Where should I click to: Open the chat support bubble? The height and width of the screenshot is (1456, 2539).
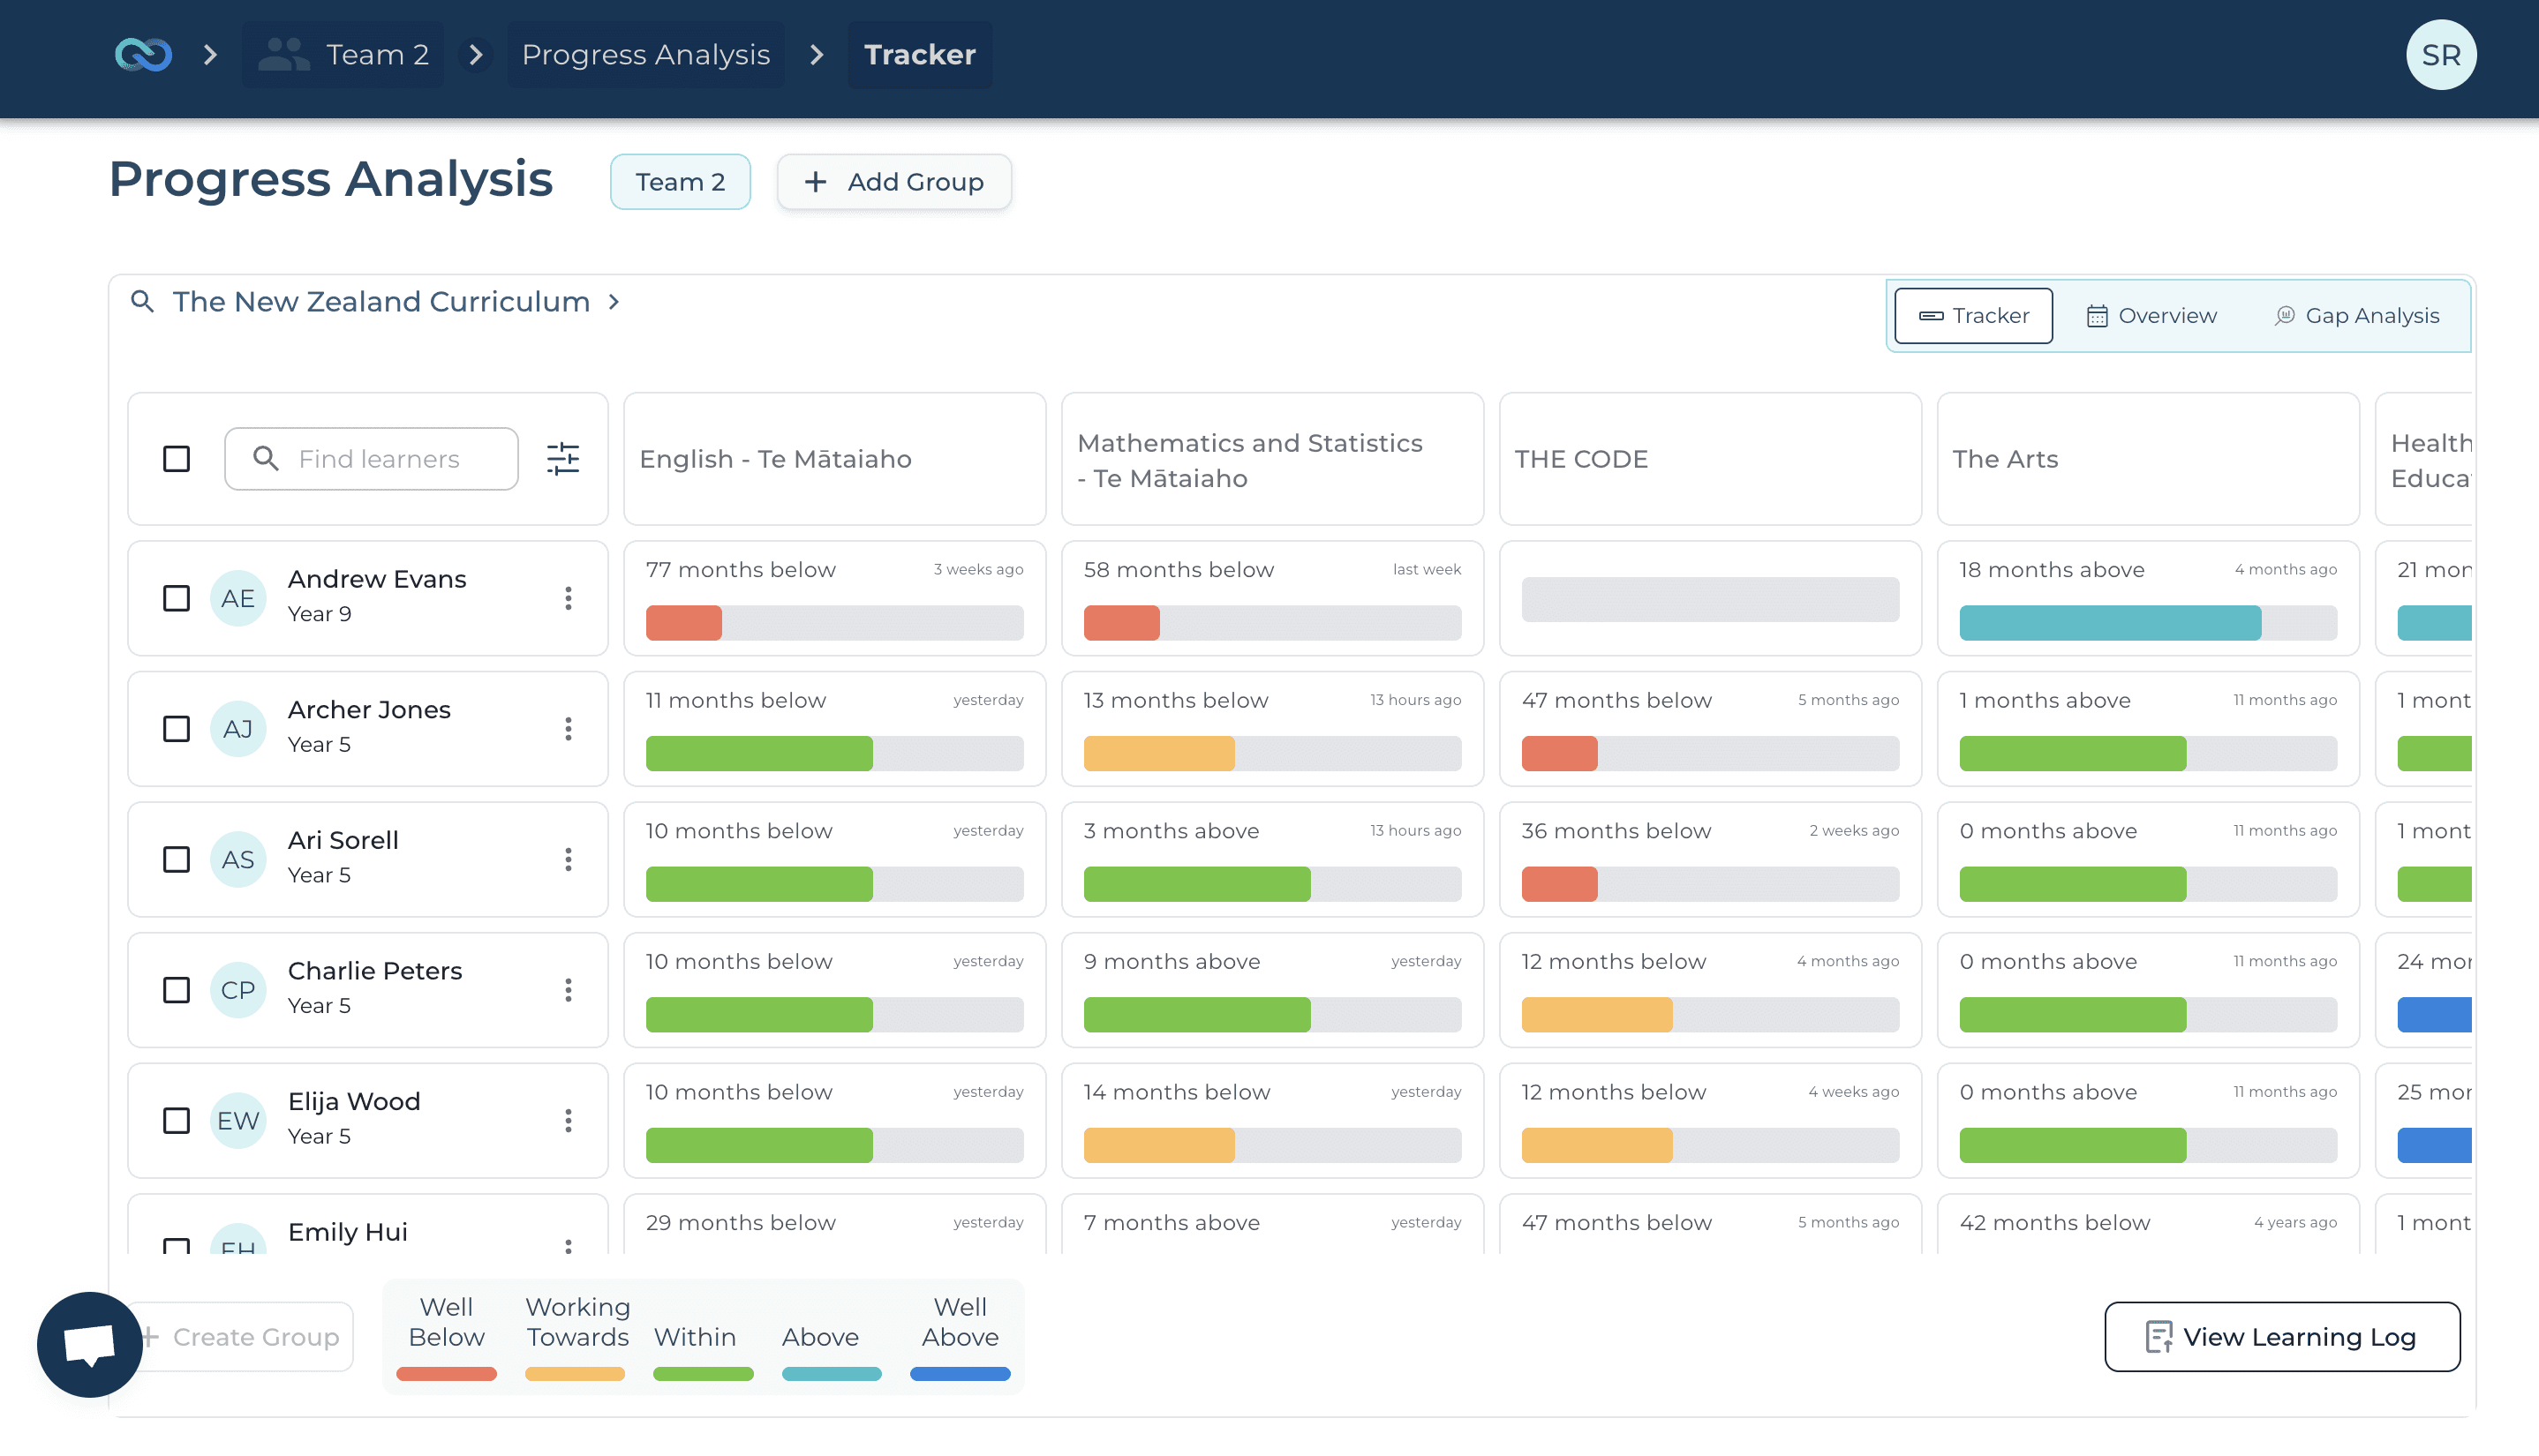click(x=89, y=1343)
